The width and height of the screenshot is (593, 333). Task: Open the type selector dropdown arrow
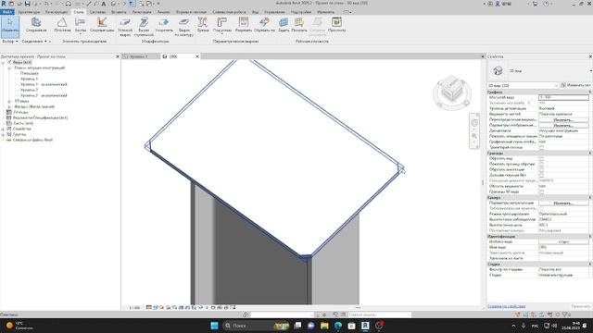point(590,70)
